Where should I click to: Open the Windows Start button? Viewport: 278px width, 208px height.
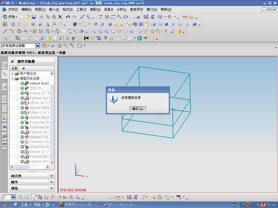click(x=5, y=205)
